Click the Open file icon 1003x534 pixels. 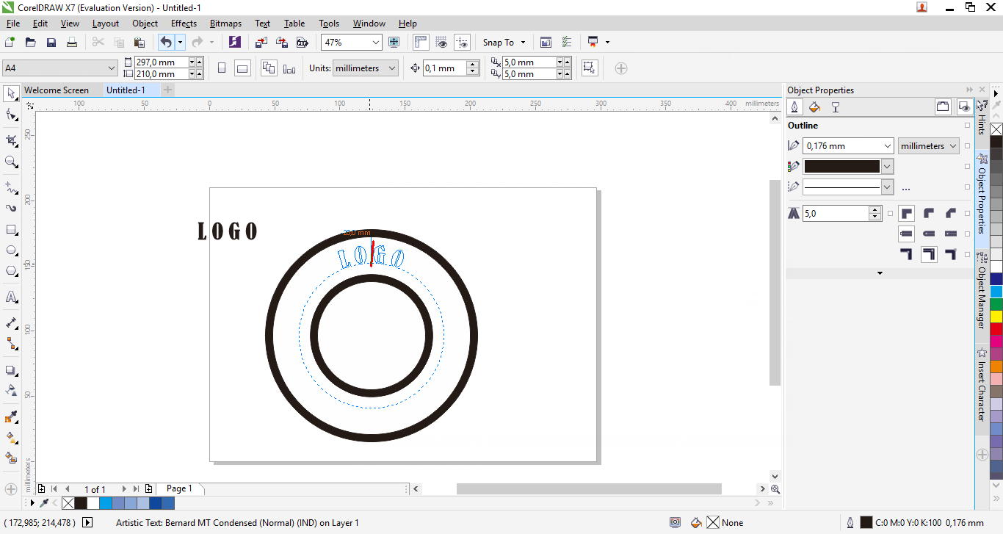pos(31,43)
